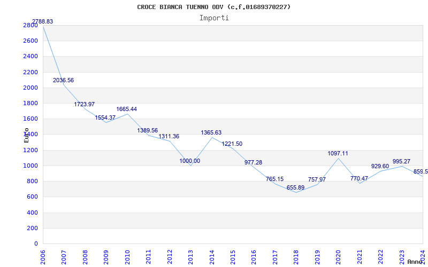The image size is (428, 267).
Task: Click the Euro vertical axis title
Action: (26, 136)
